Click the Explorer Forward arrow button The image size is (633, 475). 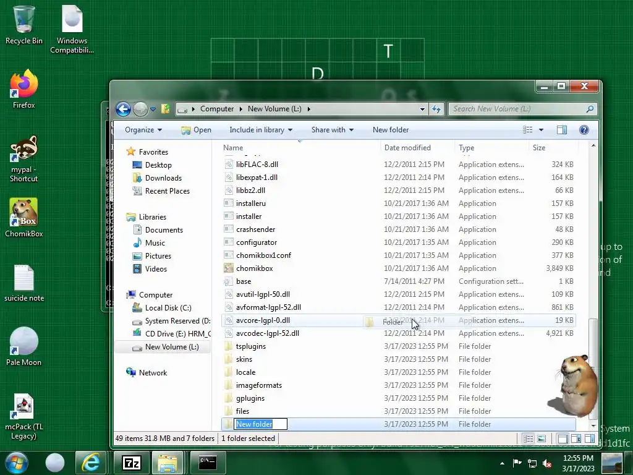click(140, 109)
